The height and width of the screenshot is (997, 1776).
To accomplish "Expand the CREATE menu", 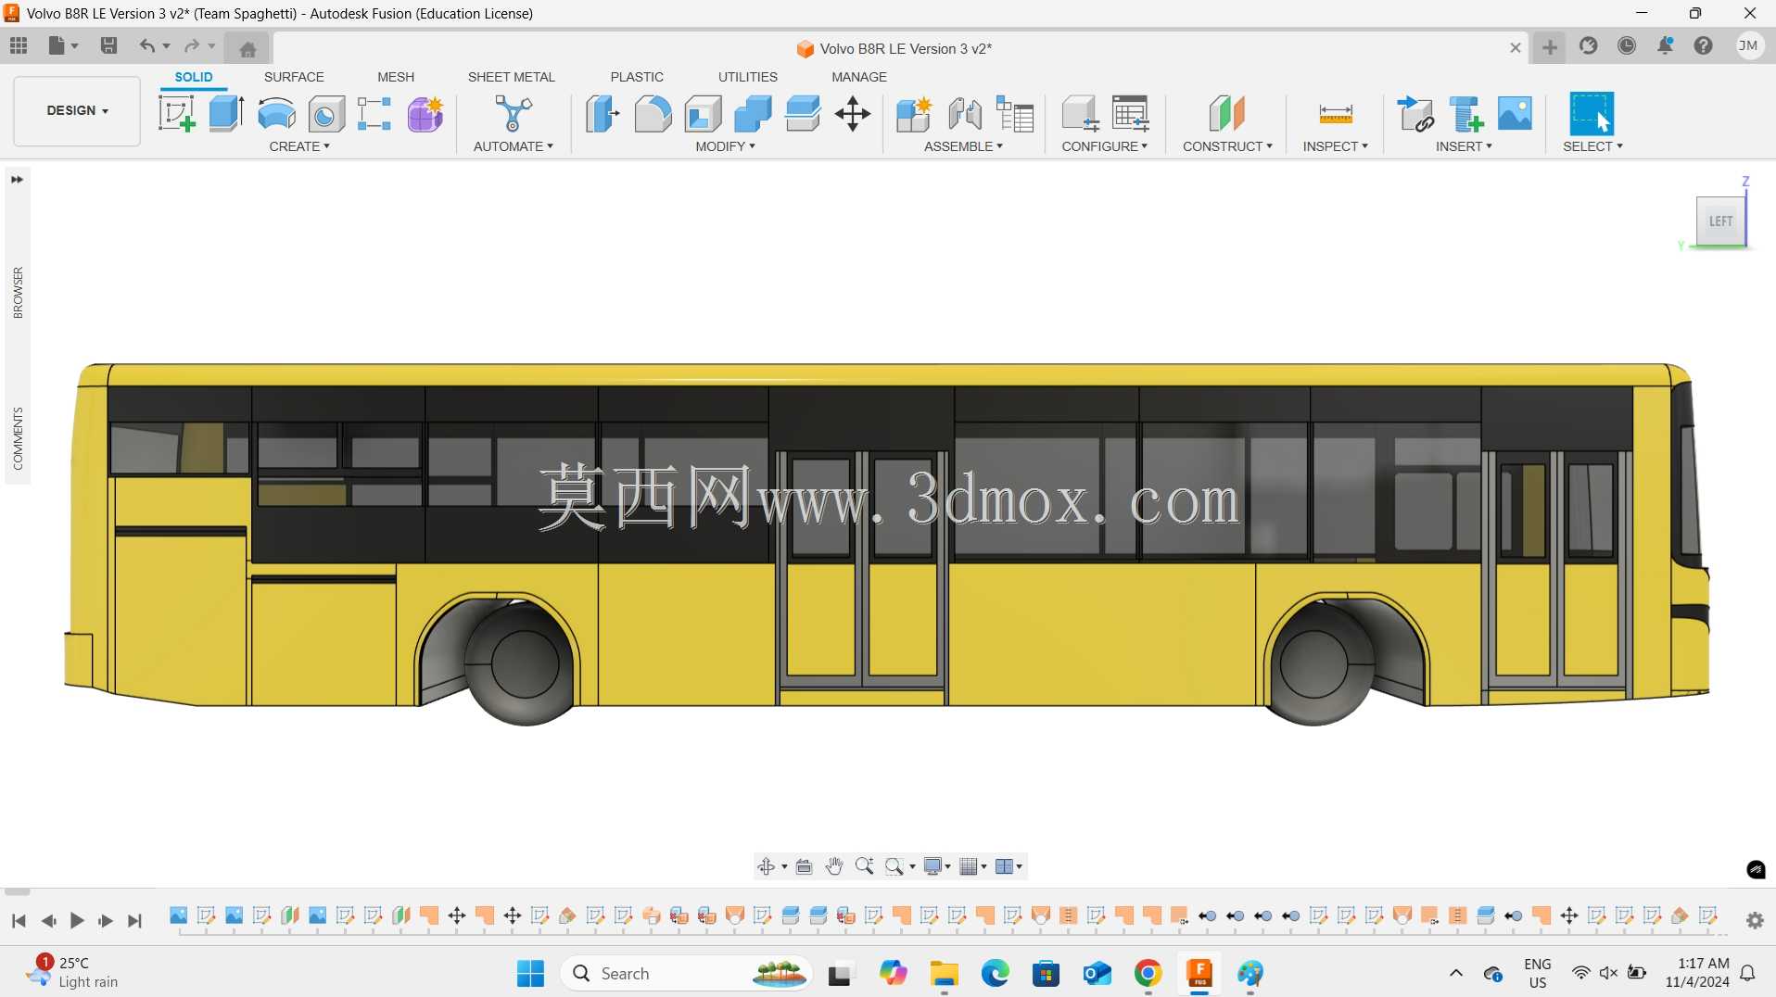I will (x=299, y=146).
